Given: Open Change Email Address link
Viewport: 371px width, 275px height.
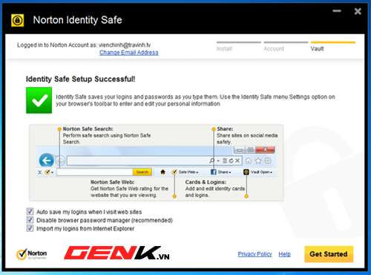Looking at the screenshot, I should [x=129, y=53].
